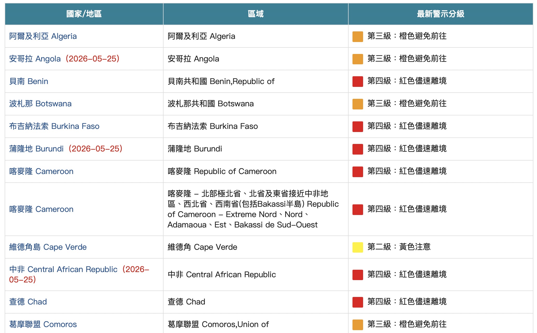Click the red swatch in Burkina Faso row
This screenshot has width=537, height=333.
[x=358, y=127]
